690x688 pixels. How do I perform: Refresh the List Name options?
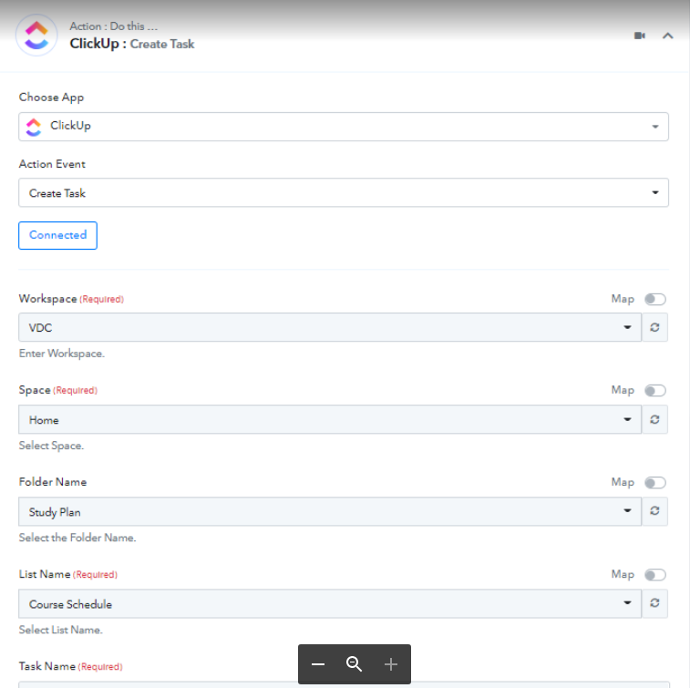click(x=654, y=603)
